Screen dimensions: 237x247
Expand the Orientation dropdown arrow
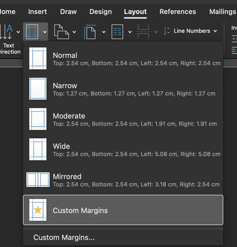74,32
